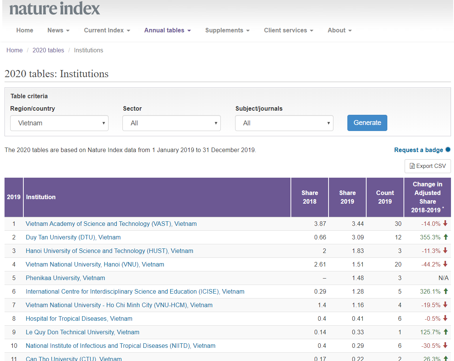Image resolution: width=454 pixels, height=361 pixels.
Task: Go to Home in the navigation bar
Action: point(25,30)
